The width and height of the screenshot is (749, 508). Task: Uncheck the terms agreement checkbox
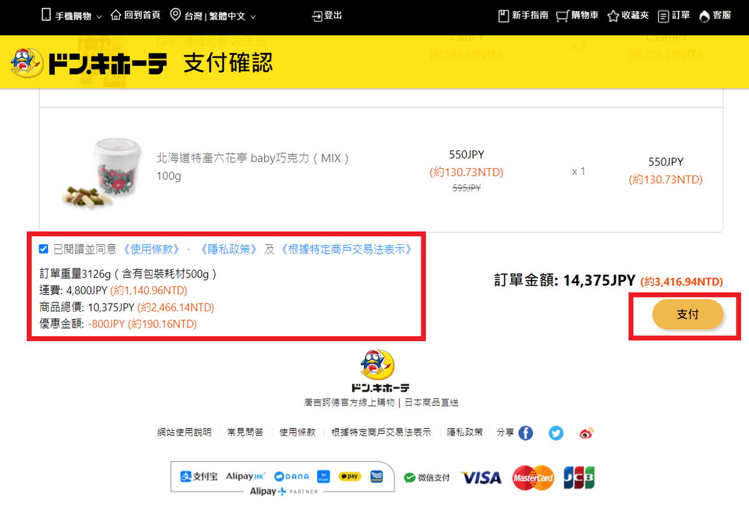coord(43,249)
